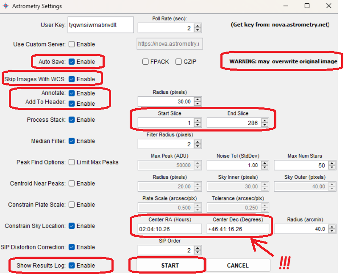Click the START button

tap(170, 265)
